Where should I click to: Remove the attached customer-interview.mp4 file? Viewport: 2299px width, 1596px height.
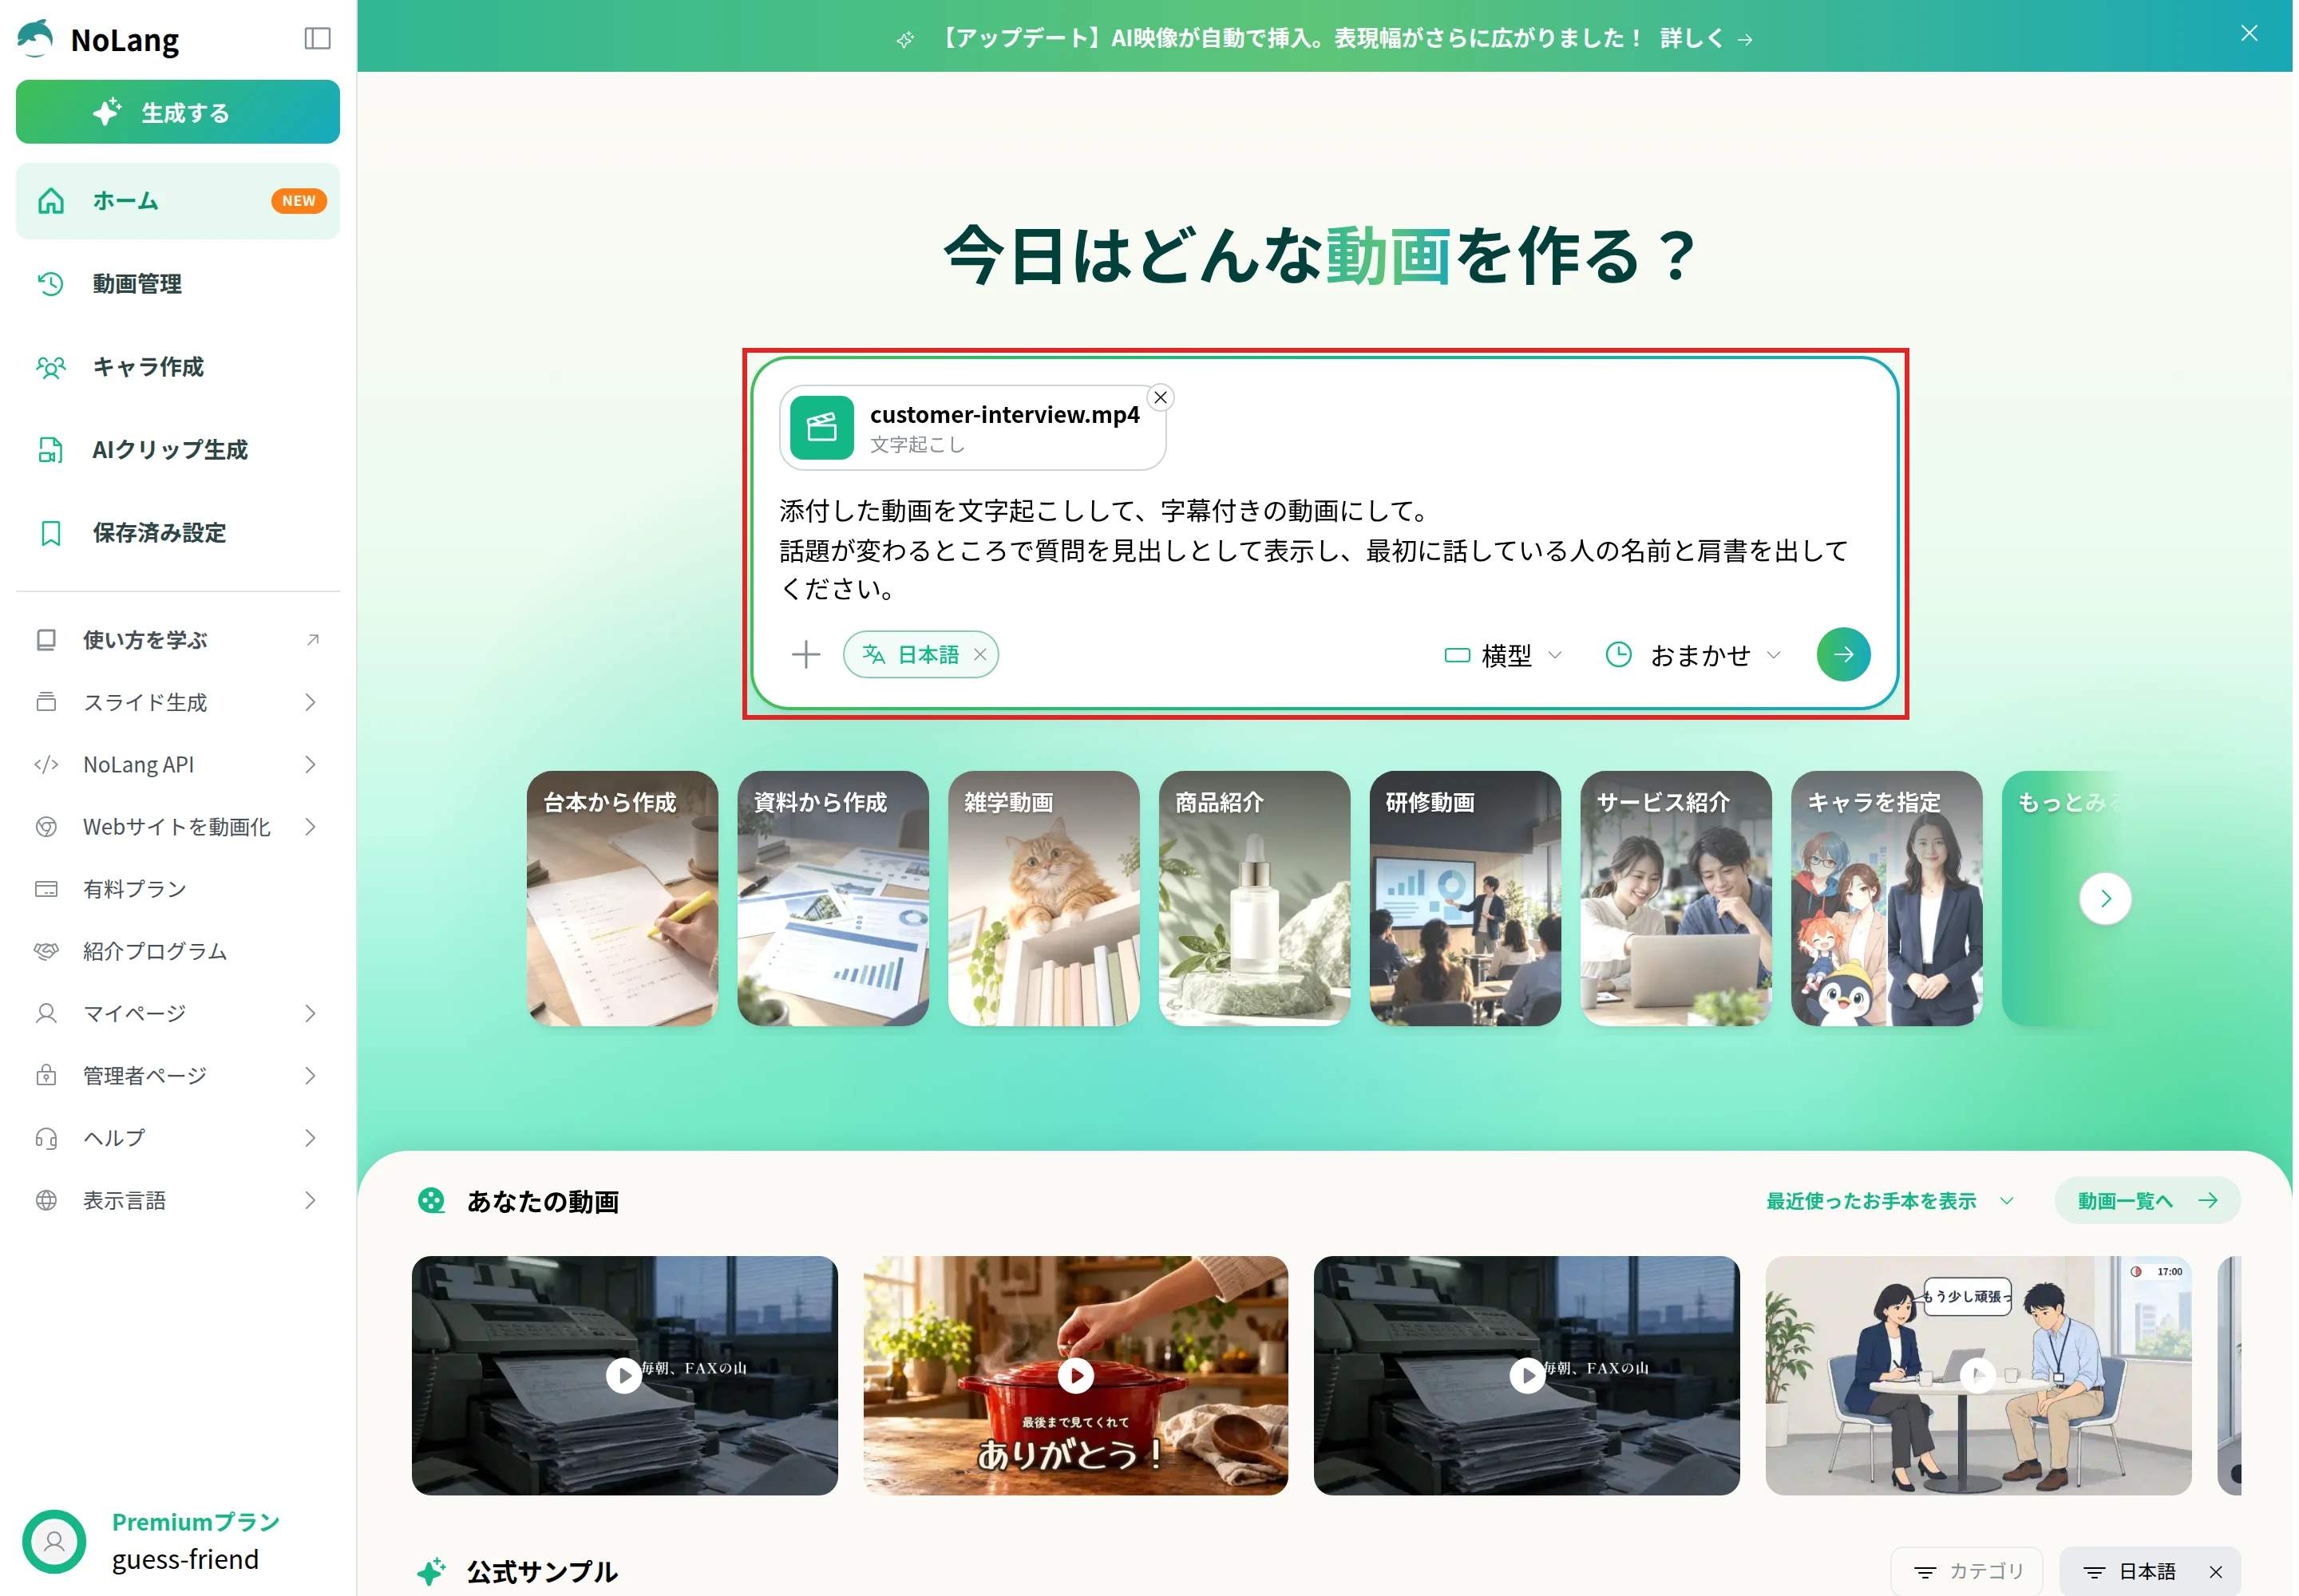pyautogui.click(x=1160, y=398)
